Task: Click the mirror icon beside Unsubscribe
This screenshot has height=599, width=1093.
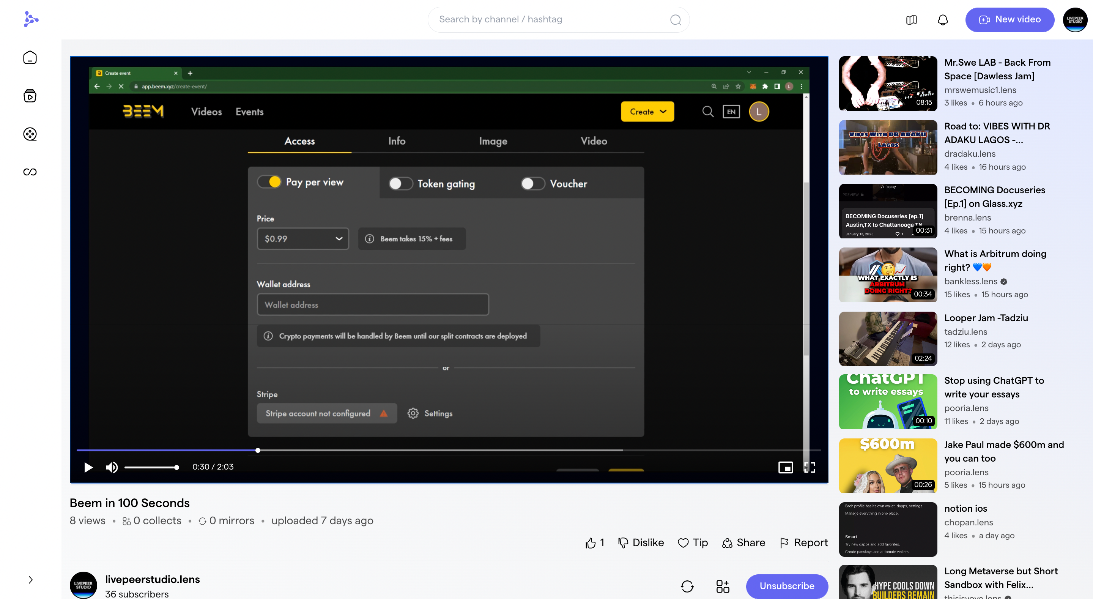Action: click(687, 586)
